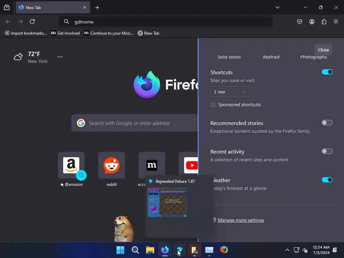This screenshot has width=344, height=258.
Task: Click the weather cloud icon
Action: [18, 57]
